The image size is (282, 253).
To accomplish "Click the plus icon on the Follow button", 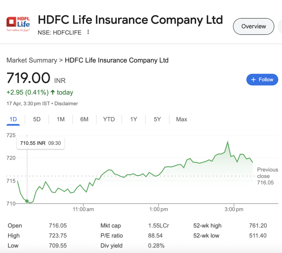I will [x=254, y=80].
